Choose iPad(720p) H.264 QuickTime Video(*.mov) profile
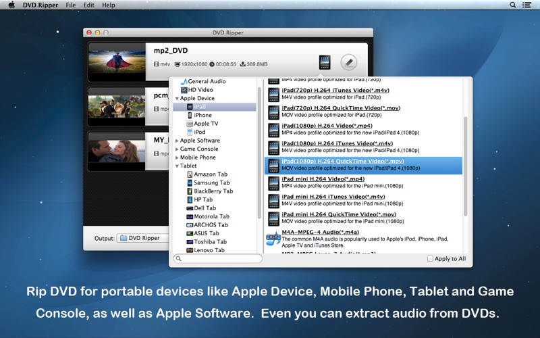The height and width of the screenshot is (338, 540). (x=363, y=112)
